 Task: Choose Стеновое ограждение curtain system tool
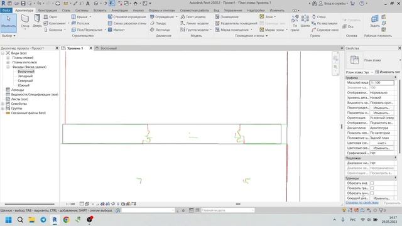(127, 17)
